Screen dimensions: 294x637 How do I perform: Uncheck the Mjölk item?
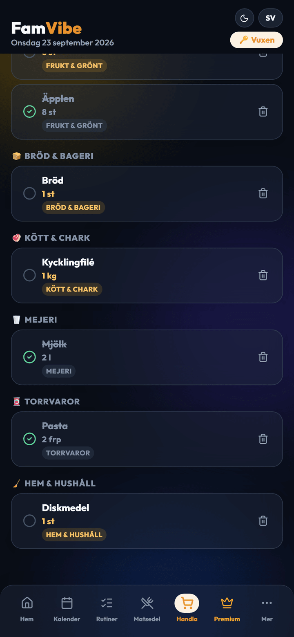29,357
